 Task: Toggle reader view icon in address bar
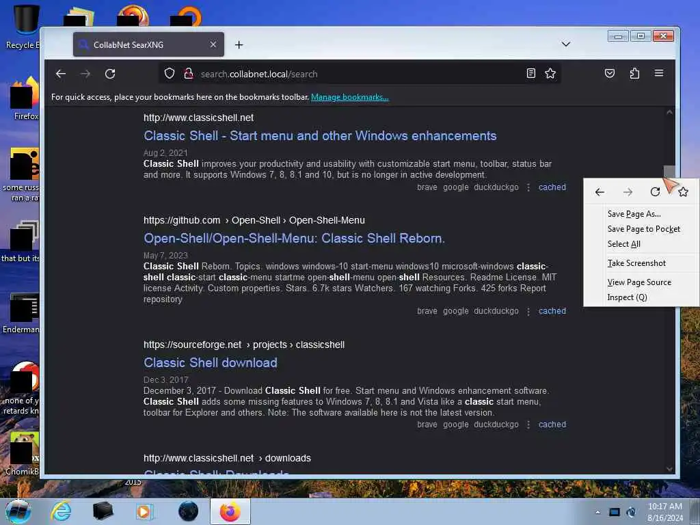(x=530, y=73)
